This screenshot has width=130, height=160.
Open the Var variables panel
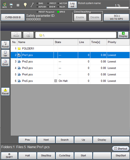pos(5,53)
